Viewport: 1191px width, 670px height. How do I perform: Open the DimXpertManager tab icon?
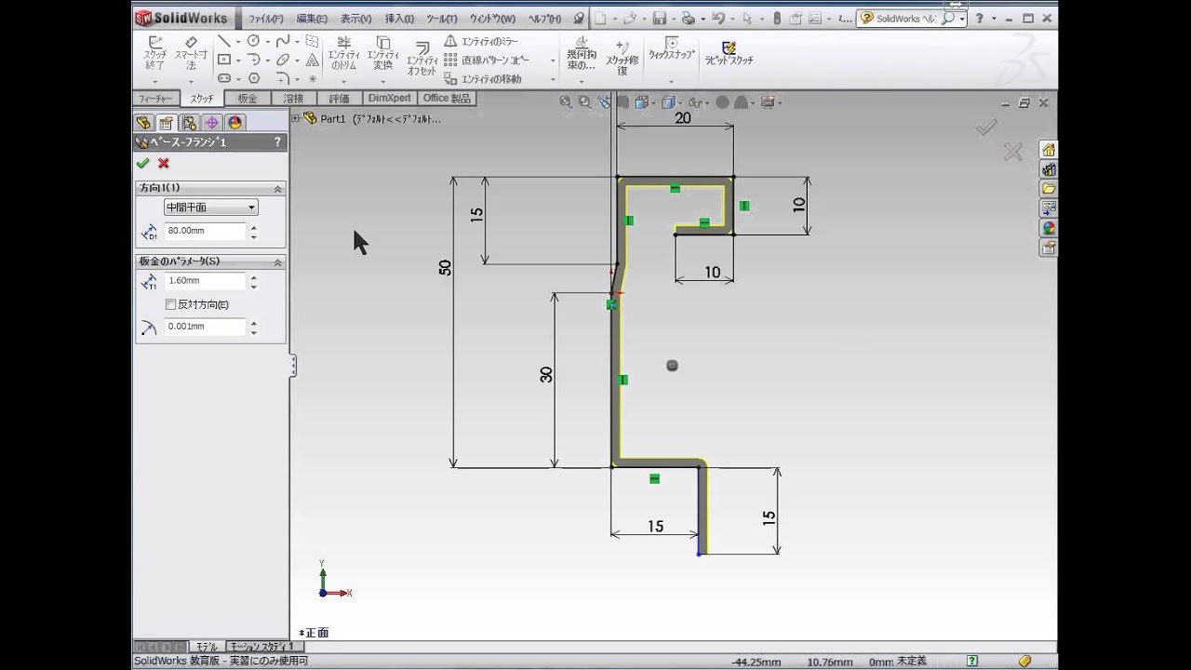click(x=212, y=123)
